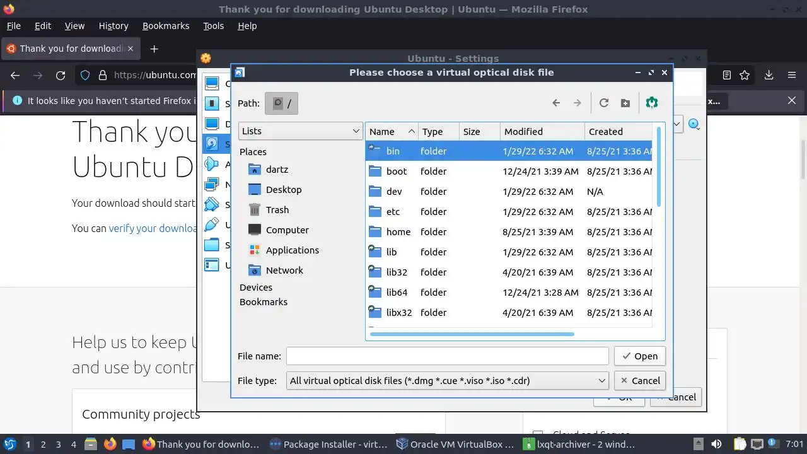Select the libx32 folder icon
The image size is (807, 454).
click(x=375, y=312)
